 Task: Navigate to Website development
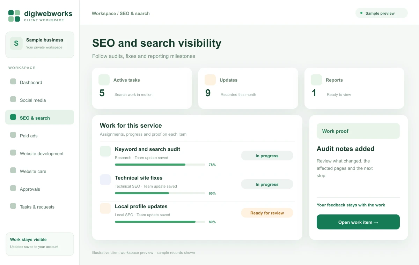(x=39, y=153)
